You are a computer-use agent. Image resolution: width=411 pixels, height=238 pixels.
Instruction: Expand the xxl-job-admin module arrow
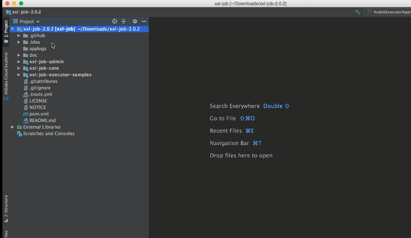[19, 61]
